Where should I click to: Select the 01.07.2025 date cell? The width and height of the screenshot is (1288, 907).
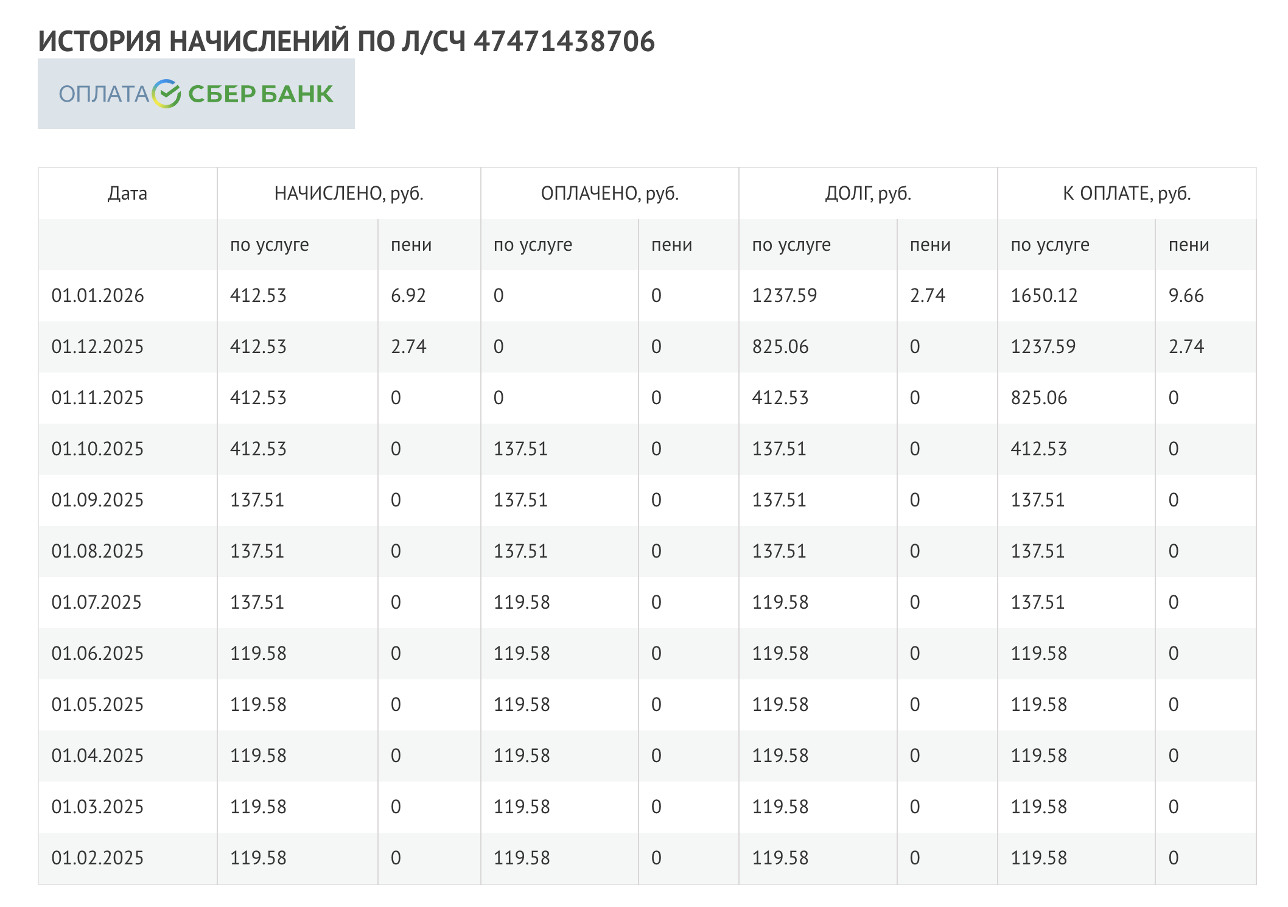pos(96,603)
